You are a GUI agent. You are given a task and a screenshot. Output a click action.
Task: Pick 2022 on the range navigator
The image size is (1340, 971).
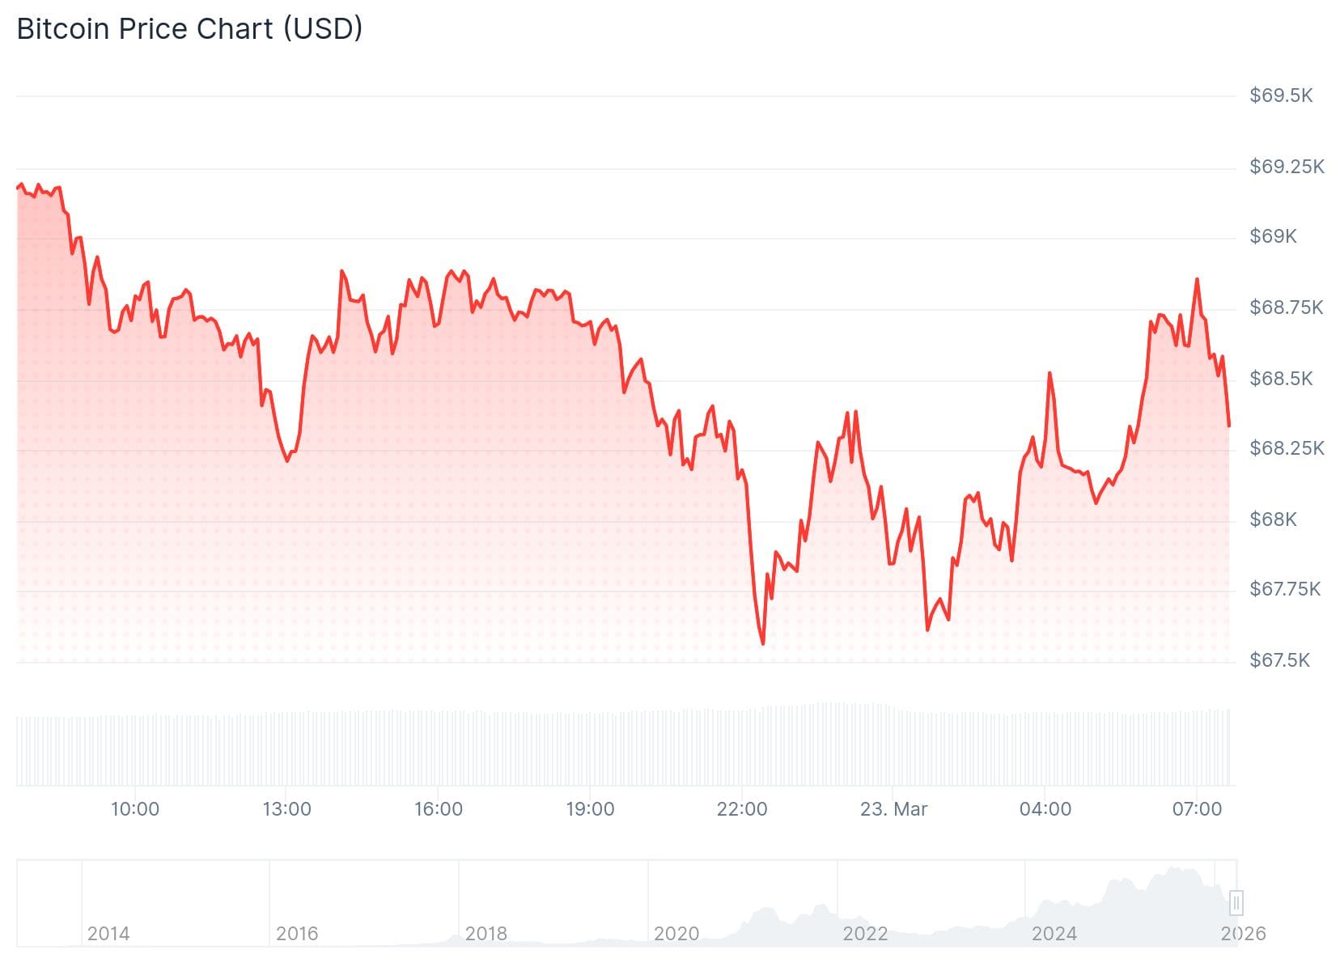point(865,934)
